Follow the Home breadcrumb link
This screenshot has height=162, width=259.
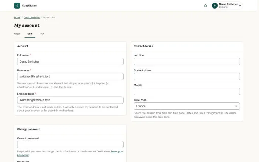[17, 17]
